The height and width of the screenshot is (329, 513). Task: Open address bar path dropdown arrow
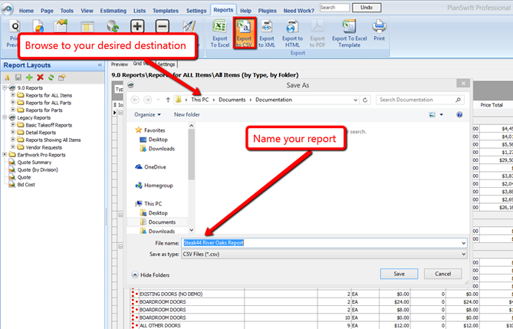(x=355, y=100)
